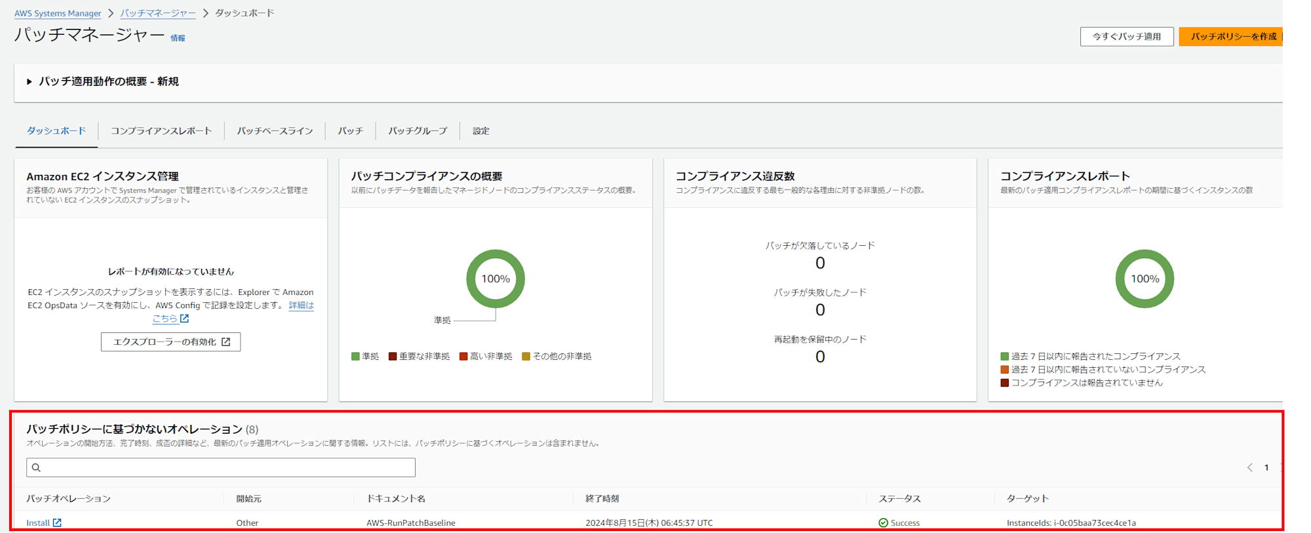Click external link icon beside Install
The image size is (1311, 533).
pyautogui.click(x=57, y=523)
